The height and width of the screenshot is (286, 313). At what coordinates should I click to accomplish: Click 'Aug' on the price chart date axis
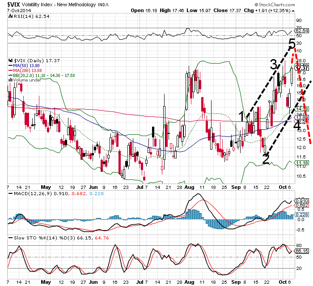(189, 187)
